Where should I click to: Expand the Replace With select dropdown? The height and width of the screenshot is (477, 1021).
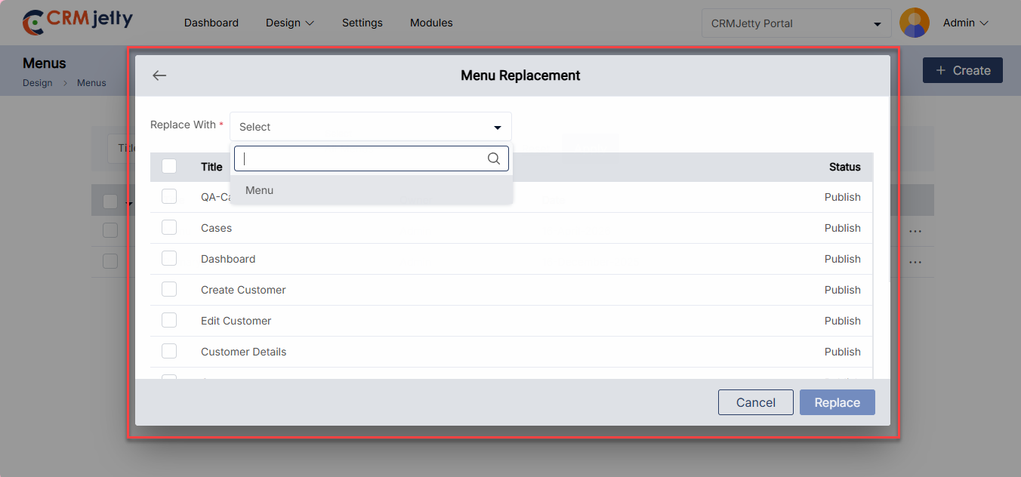tap(370, 127)
